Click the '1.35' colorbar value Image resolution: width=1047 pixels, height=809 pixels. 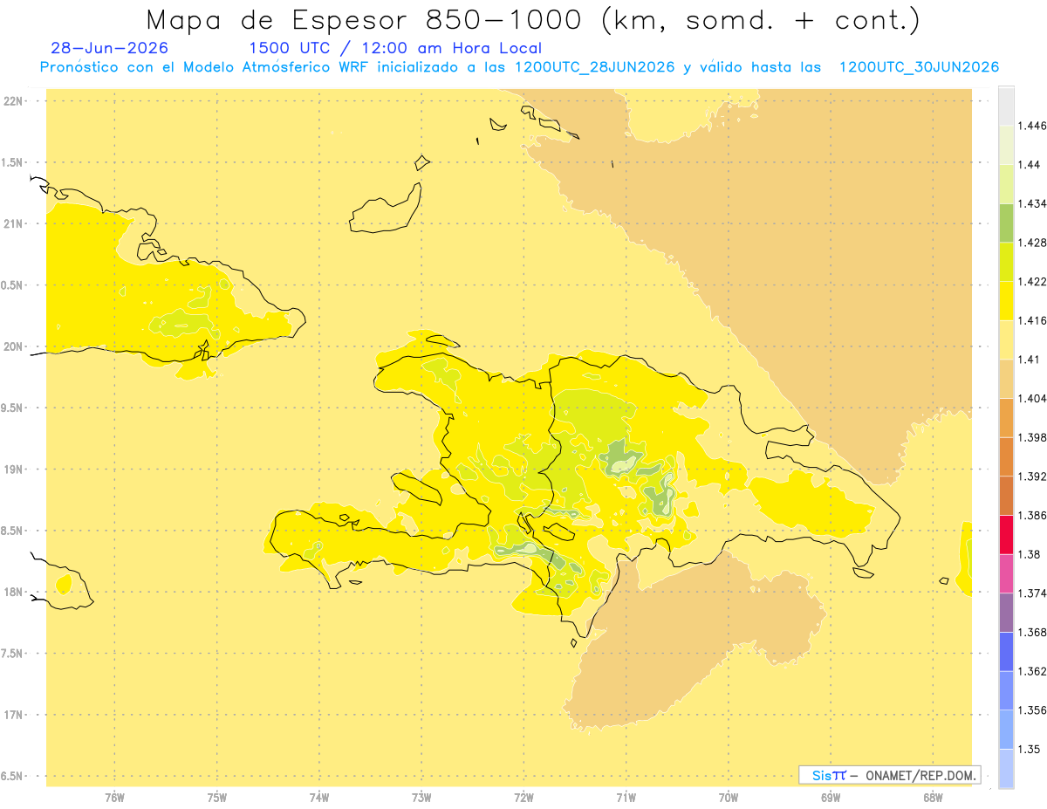pyautogui.click(x=1030, y=749)
